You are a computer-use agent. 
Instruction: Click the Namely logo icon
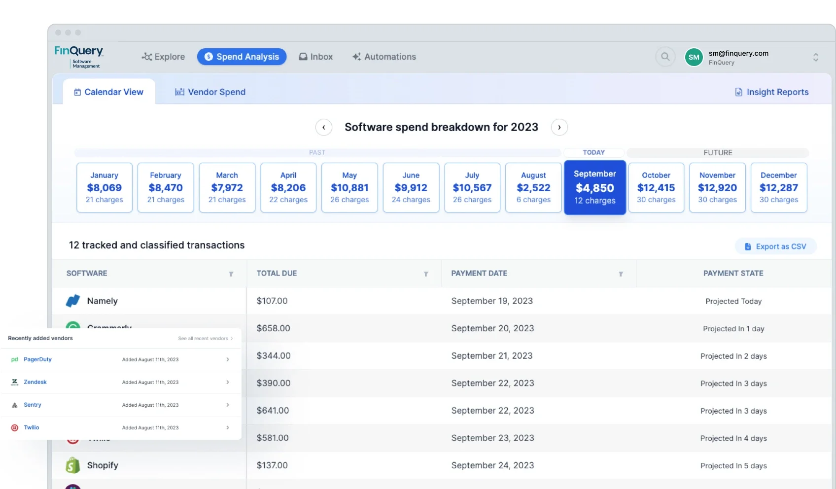[x=73, y=301]
